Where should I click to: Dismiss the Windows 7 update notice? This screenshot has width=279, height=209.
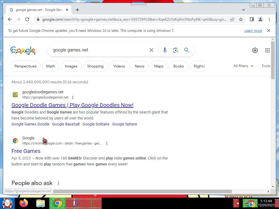pyautogui.click(x=268, y=30)
